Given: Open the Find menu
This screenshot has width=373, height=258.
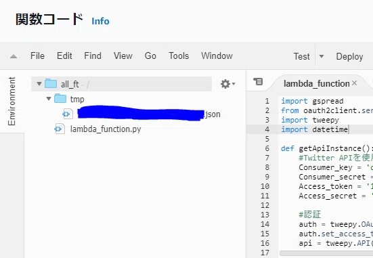Looking at the screenshot, I should [x=93, y=56].
